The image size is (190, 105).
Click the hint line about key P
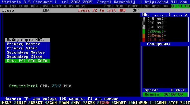coord(61,99)
